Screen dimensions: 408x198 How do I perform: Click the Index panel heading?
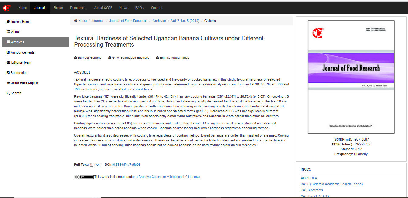pyautogui.click(x=306, y=169)
